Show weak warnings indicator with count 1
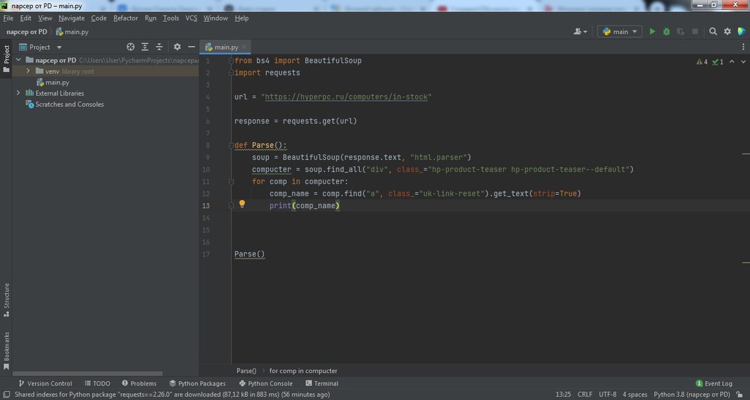This screenshot has height=400, width=750. point(717,62)
